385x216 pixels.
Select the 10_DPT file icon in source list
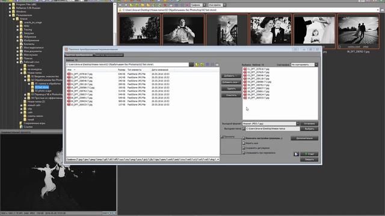pos(69,104)
